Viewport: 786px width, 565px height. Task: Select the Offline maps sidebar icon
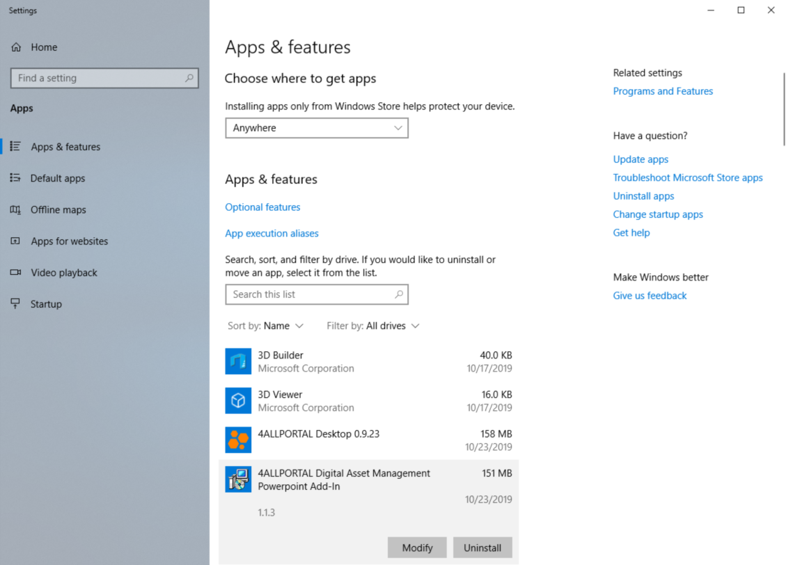click(15, 209)
